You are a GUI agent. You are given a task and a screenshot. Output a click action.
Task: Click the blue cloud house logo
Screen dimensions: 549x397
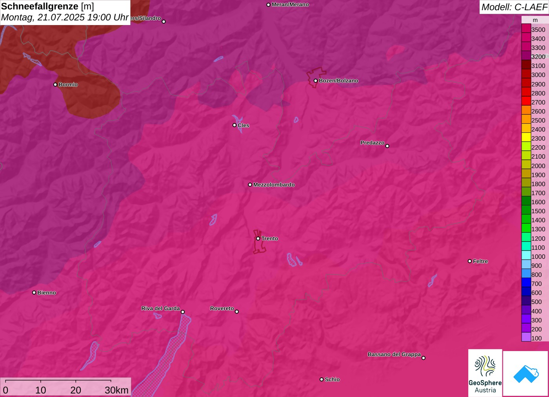coord(526,373)
